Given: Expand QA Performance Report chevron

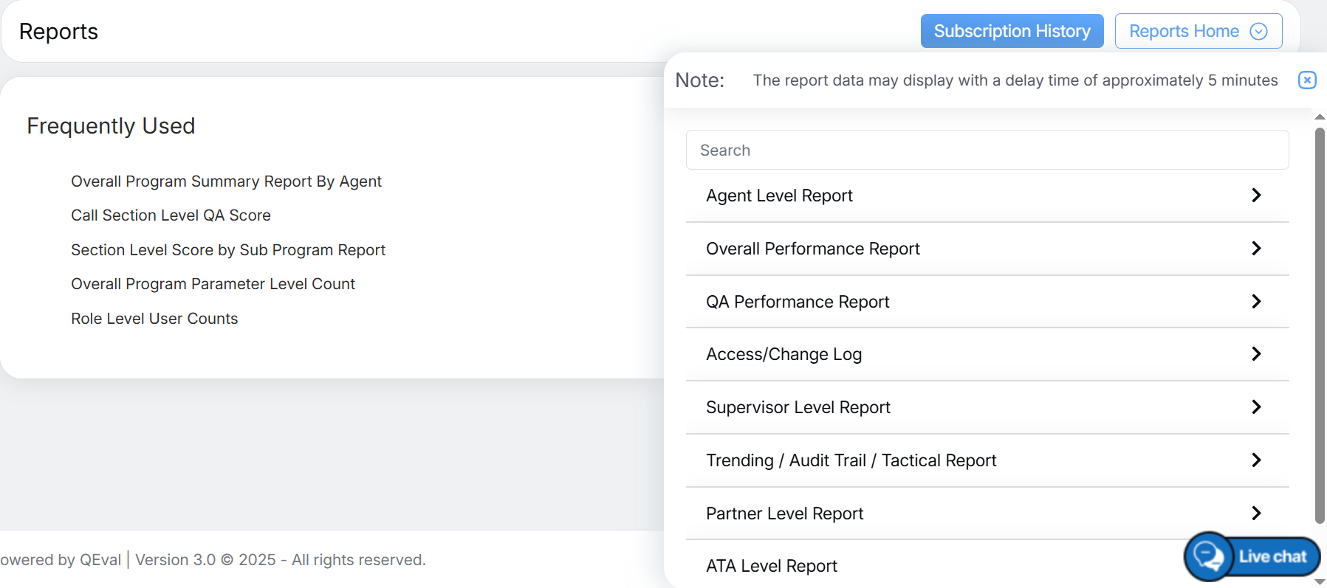Looking at the screenshot, I should 1255,302.
